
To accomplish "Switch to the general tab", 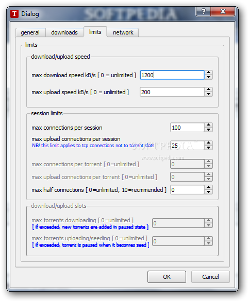I will [x=30, y=32].
